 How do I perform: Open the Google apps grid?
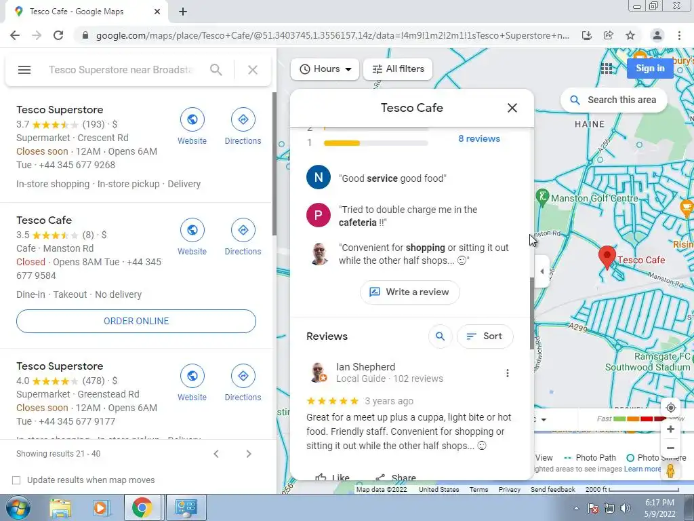[607, 69]
